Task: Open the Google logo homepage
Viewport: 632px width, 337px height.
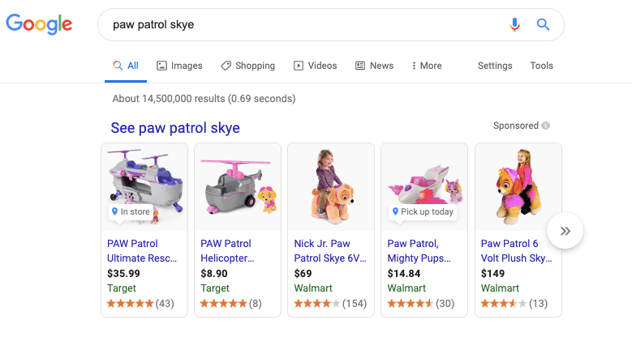Action: [39, 24]
